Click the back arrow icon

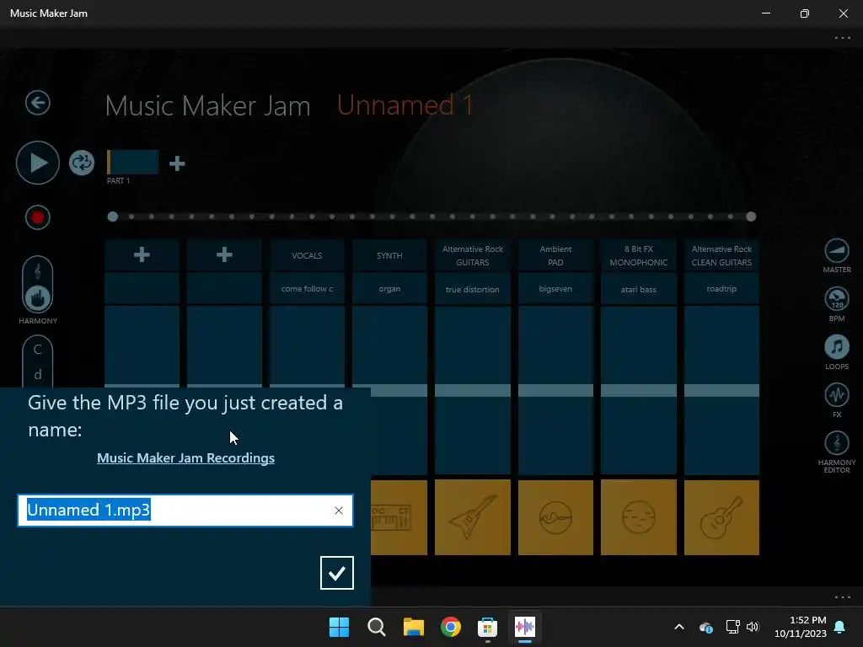(x=37, y=103)
